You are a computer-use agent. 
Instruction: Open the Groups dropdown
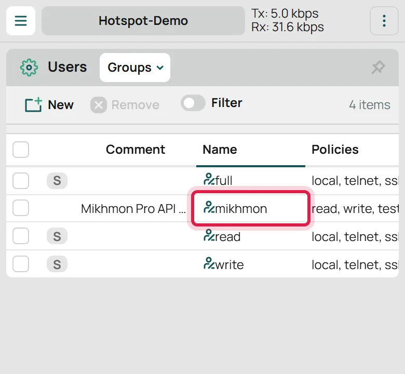(x=135, y=68)
